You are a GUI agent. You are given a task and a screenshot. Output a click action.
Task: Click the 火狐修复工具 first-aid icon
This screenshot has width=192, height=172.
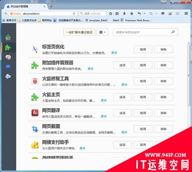coord(35,81)
